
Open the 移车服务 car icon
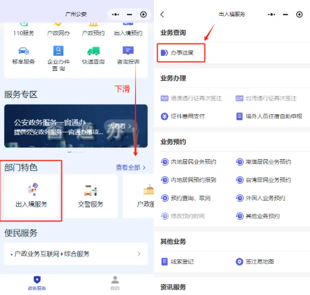click(23, 51)
